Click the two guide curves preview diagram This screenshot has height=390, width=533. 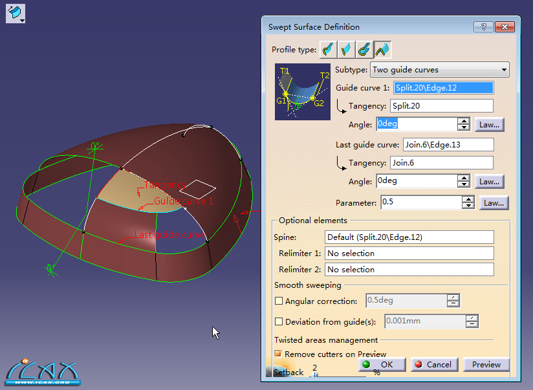tap(303, 92)
